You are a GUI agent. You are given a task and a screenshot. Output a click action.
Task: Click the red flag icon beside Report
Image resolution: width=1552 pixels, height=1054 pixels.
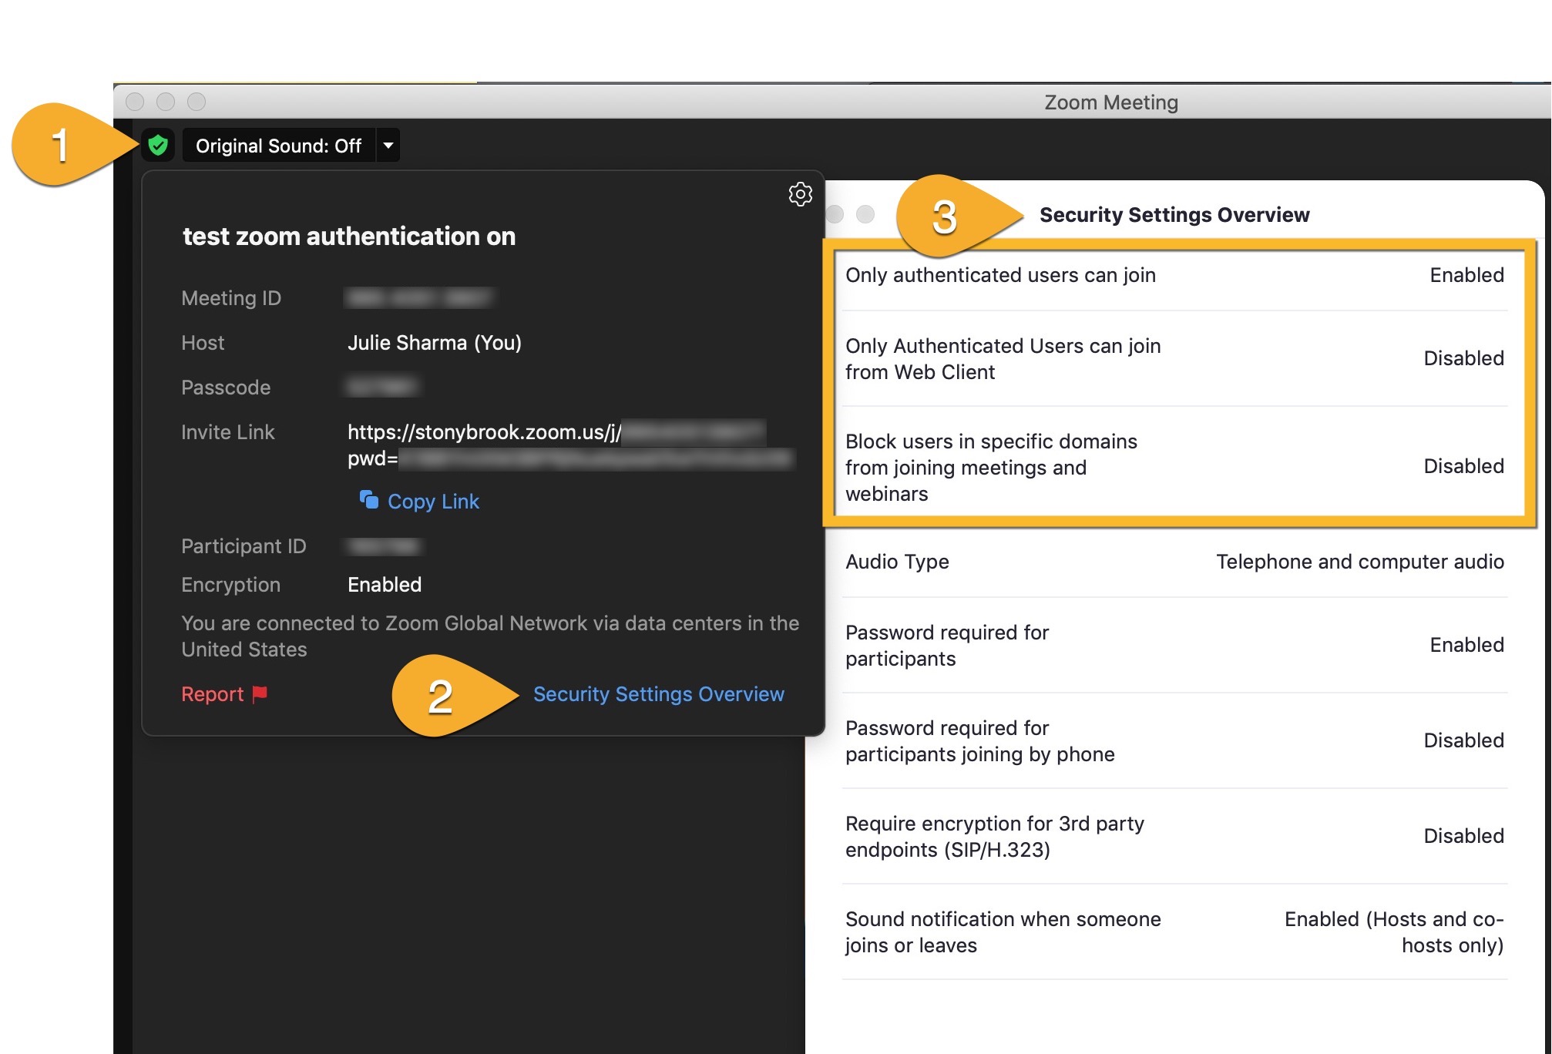click(x=260, y=693)
